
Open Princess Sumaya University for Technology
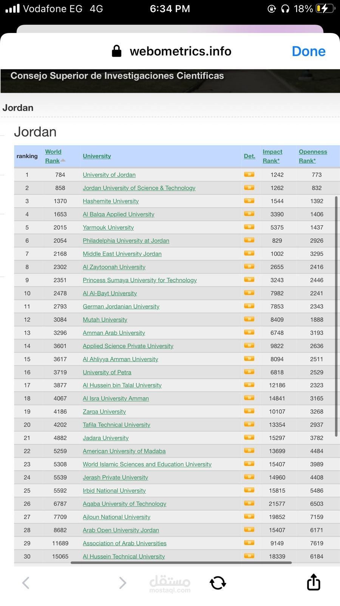140,280
